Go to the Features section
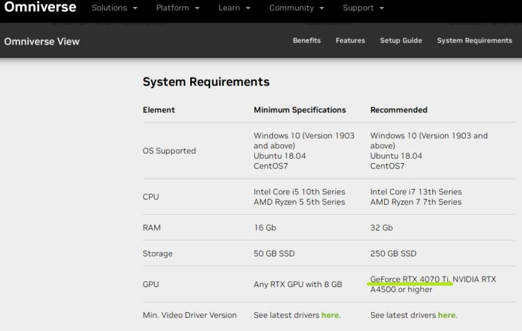Image resolution: width=522 pixels, height=331 pixels. pyautogui.click(x=350, y=40)
